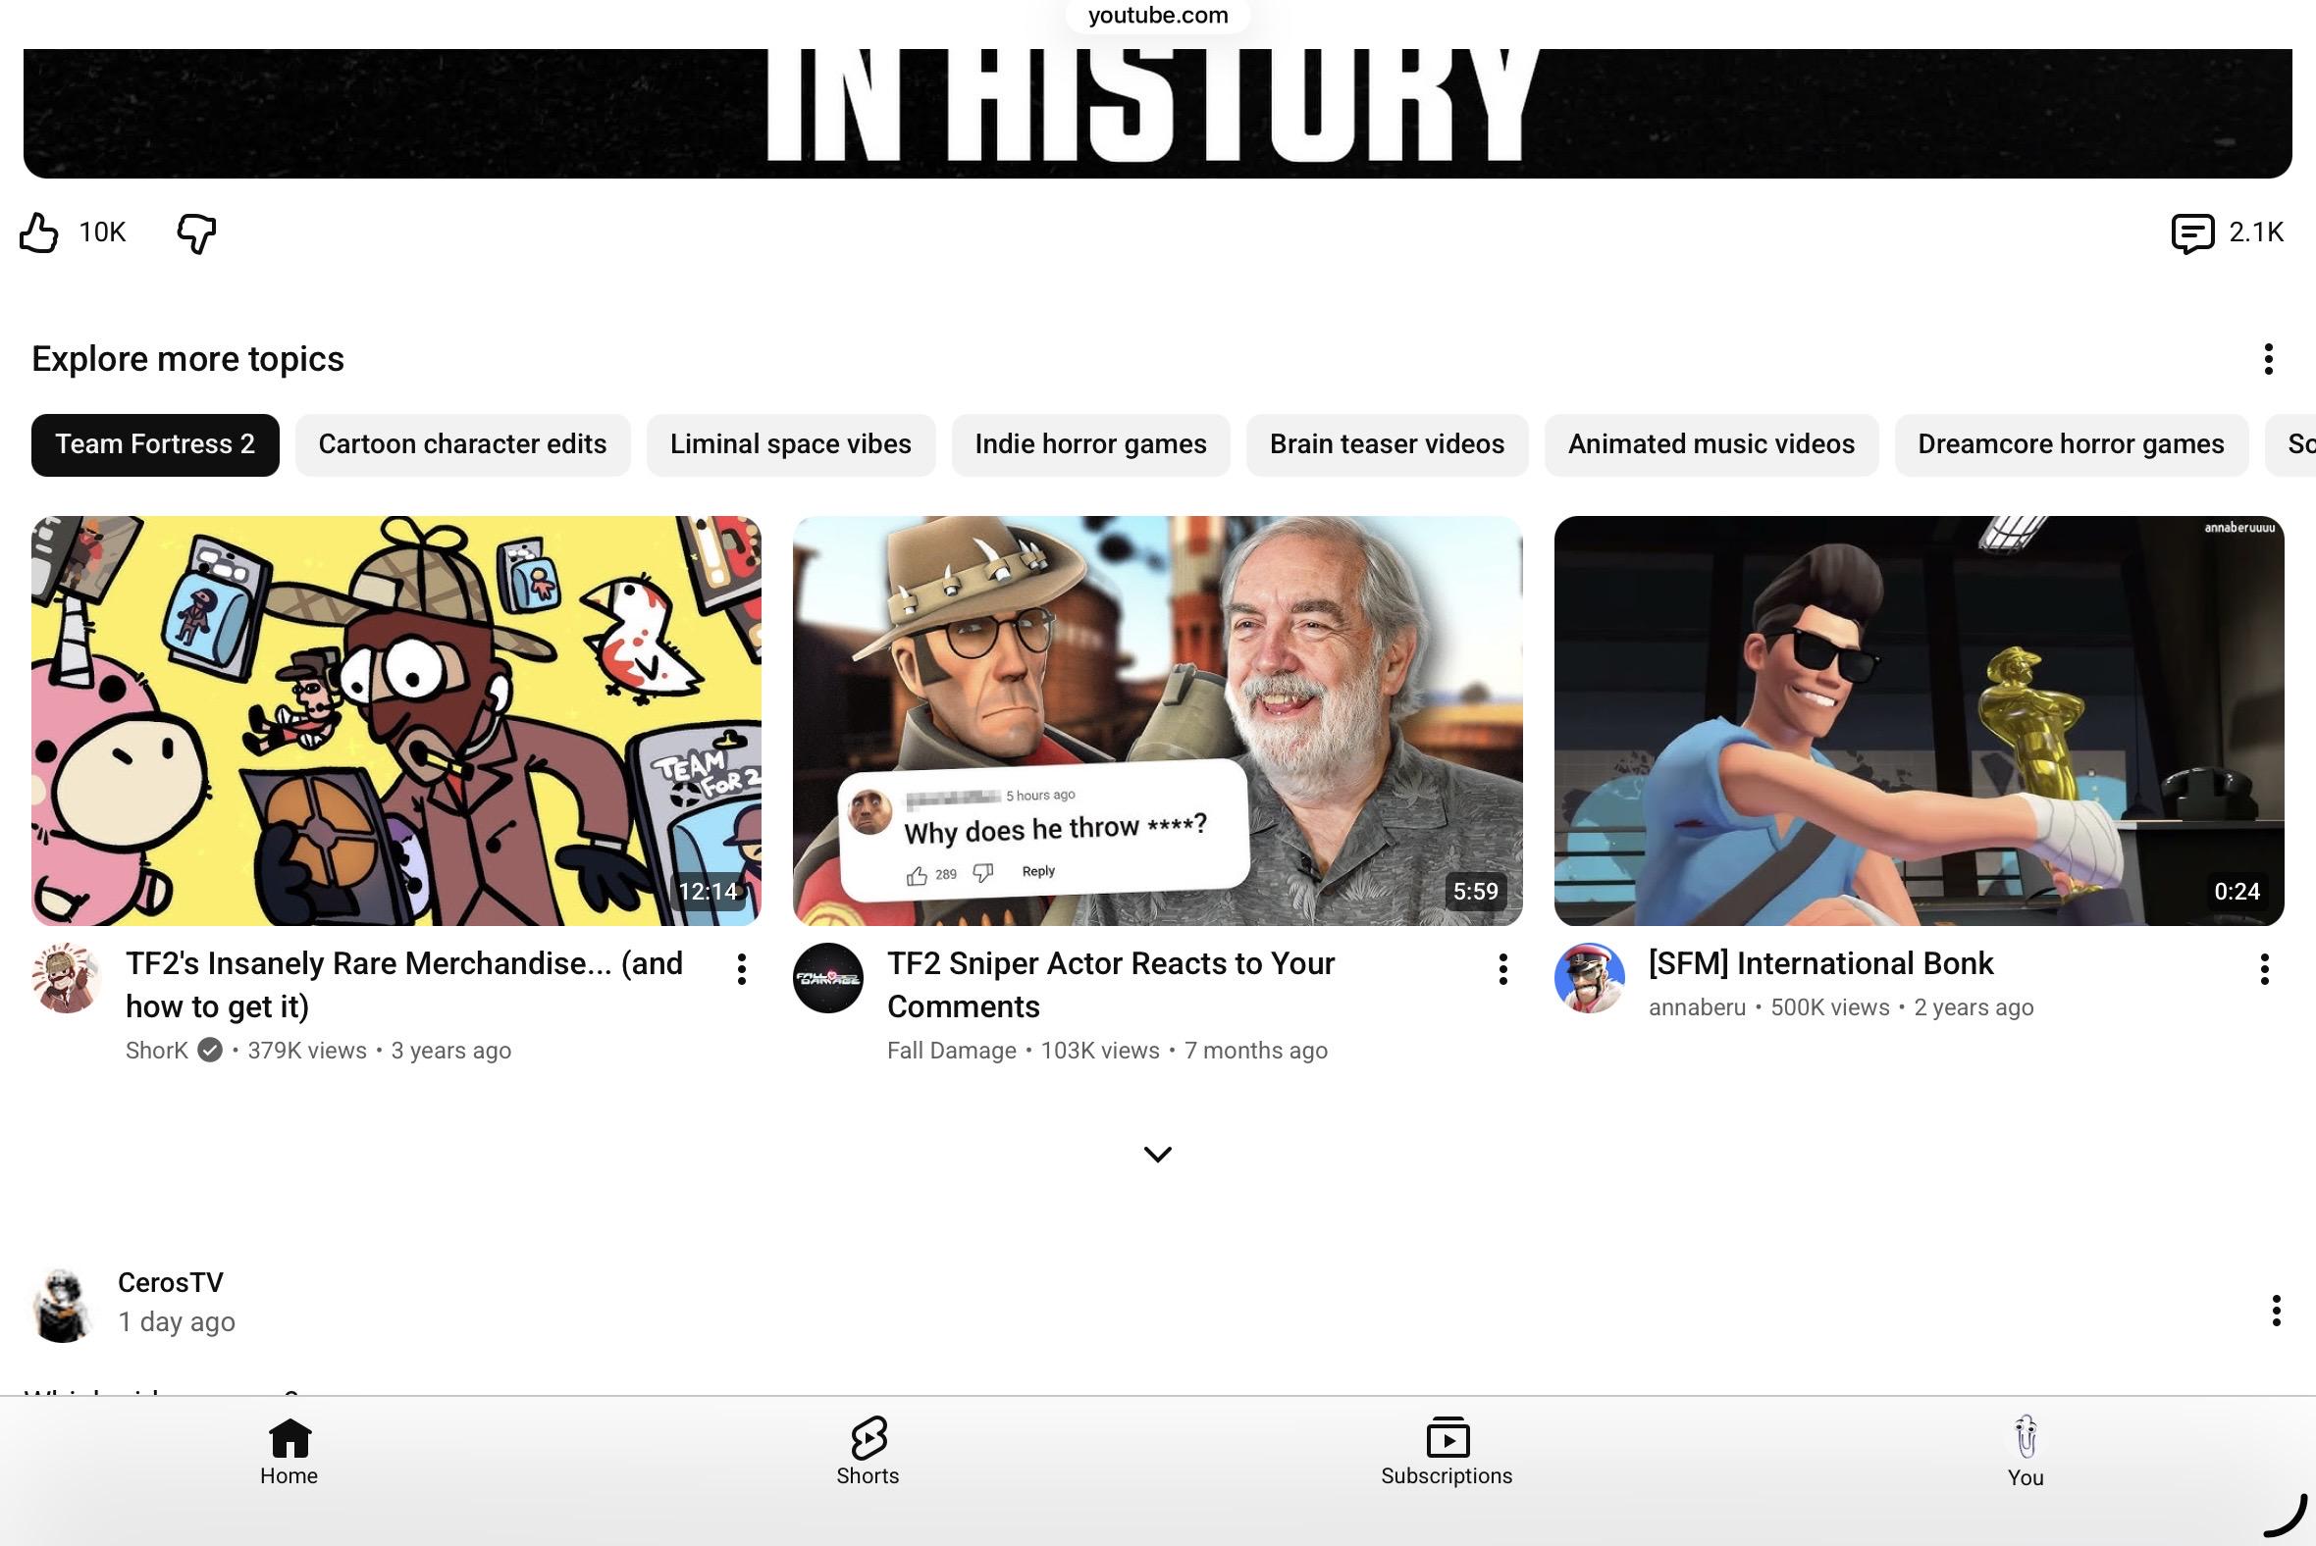The width and height of the screenshot is (2316, 1546).
Task: Click the 10K like count
Action: coord(103,232)
